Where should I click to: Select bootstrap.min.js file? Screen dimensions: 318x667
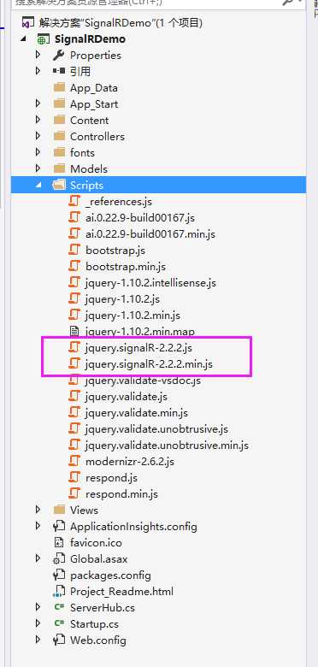[126, 267]
